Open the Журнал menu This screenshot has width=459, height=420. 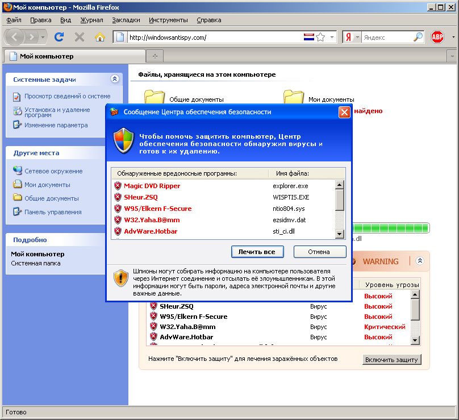(91, 20)
